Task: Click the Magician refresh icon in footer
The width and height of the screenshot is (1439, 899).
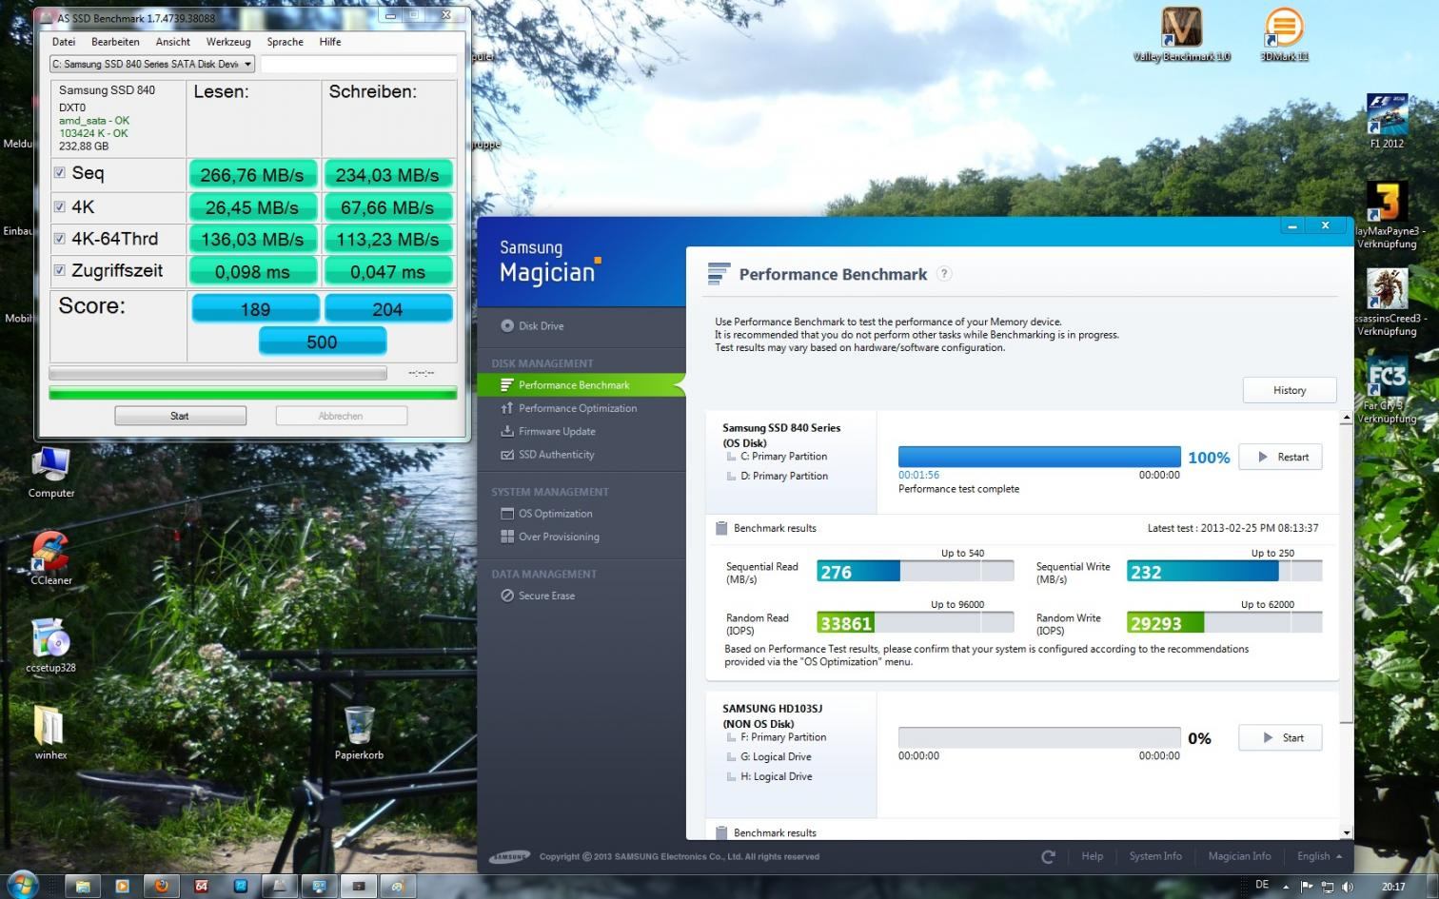Action: [1048, 856]
